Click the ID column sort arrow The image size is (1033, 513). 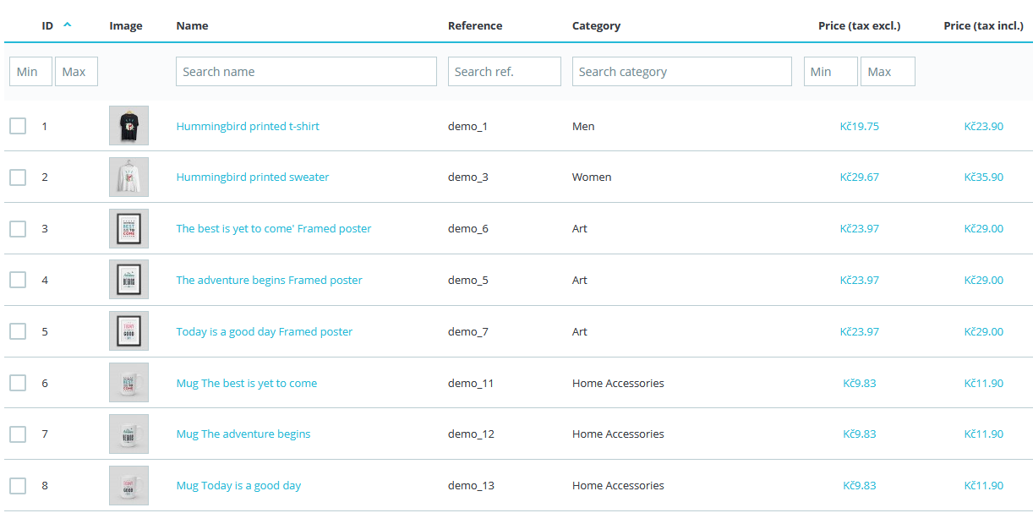[68, 25]
